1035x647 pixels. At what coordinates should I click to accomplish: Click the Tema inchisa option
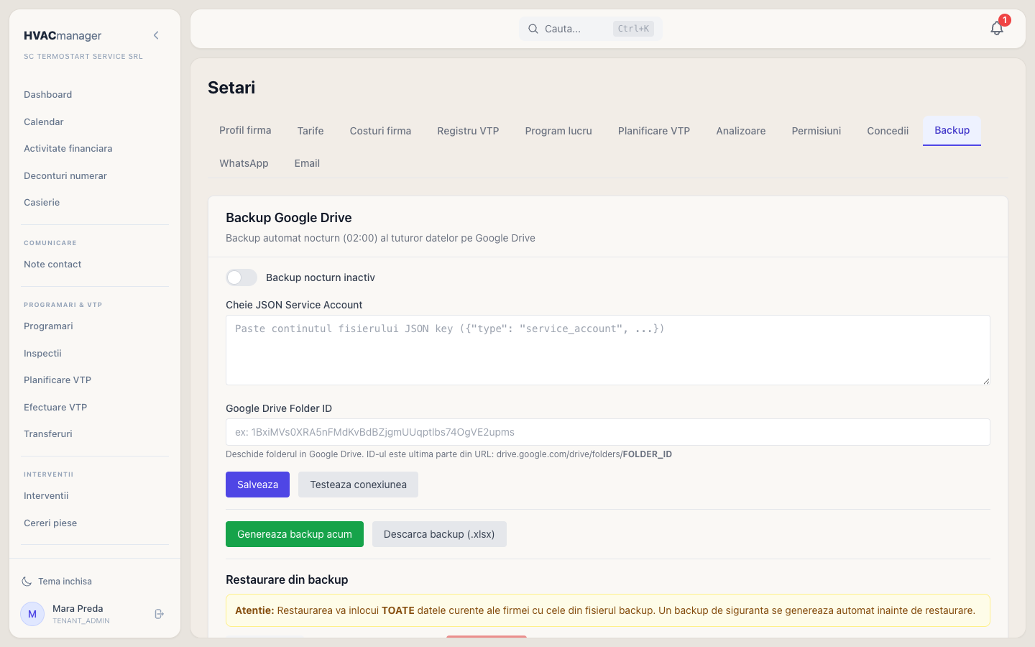point(65,582)
